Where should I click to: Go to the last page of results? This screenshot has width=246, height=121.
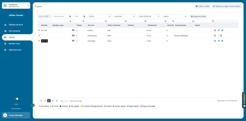tap(57, 101)
